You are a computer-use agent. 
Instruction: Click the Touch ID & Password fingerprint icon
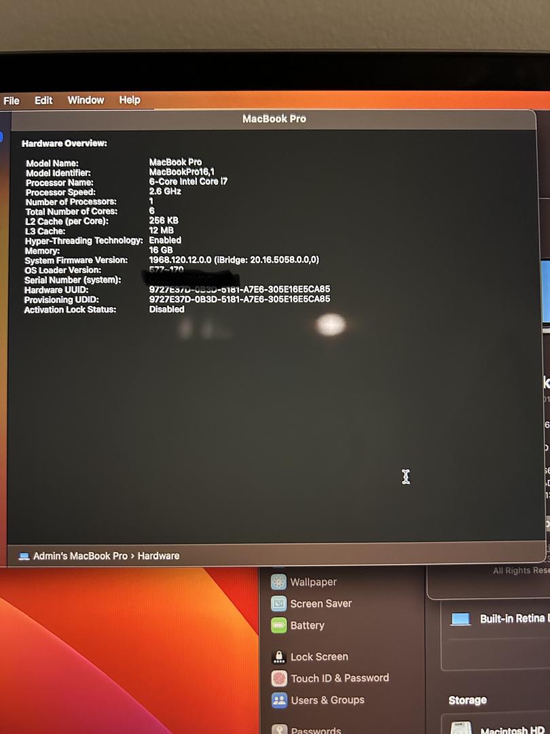pos(279,678)
